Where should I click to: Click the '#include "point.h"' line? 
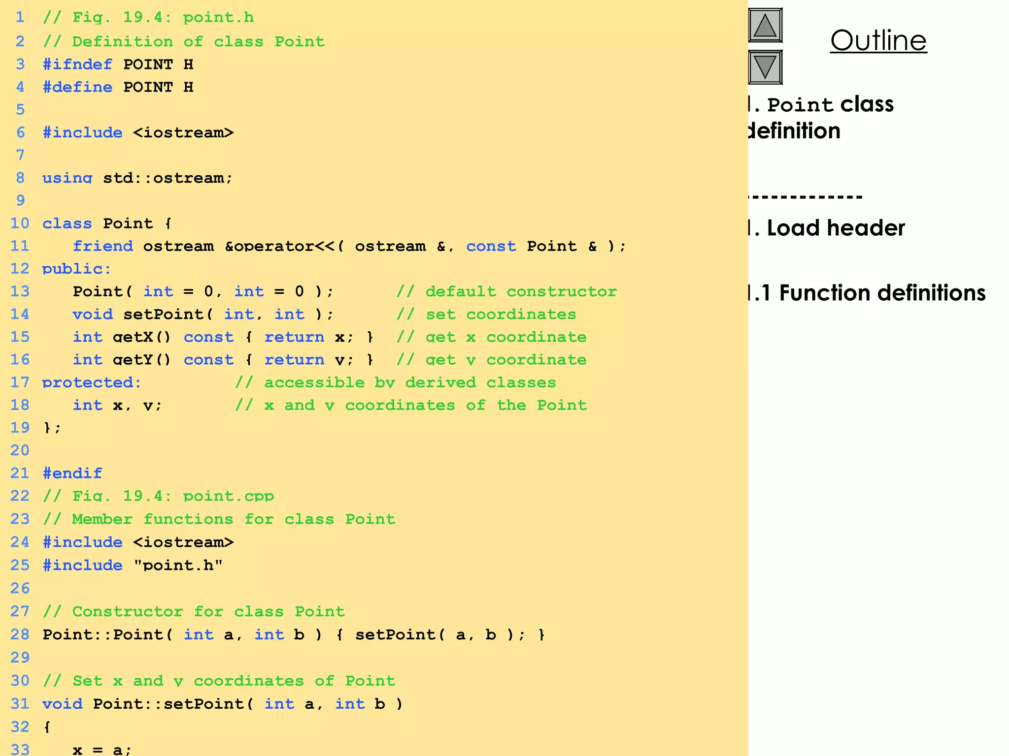click(x=133, y=566)
